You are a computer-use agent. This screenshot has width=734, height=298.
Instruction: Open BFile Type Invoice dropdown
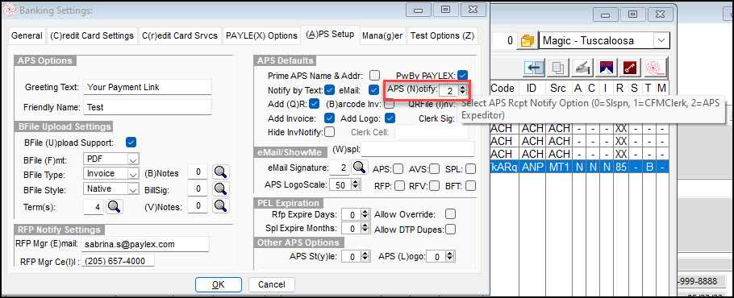[133, 174]
